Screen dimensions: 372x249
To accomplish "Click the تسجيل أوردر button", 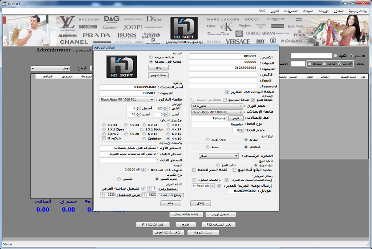I will [x=221, y=215].
